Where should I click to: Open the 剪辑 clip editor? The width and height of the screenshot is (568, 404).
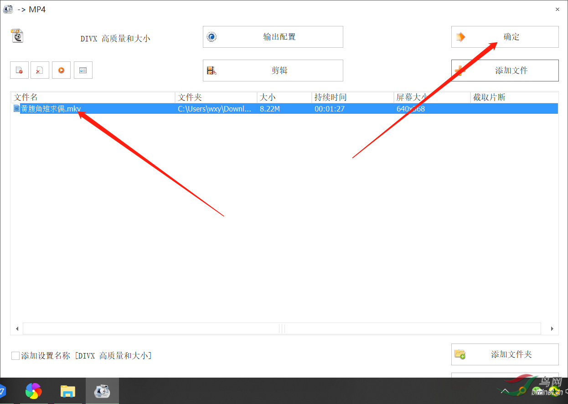pos(273,71)
